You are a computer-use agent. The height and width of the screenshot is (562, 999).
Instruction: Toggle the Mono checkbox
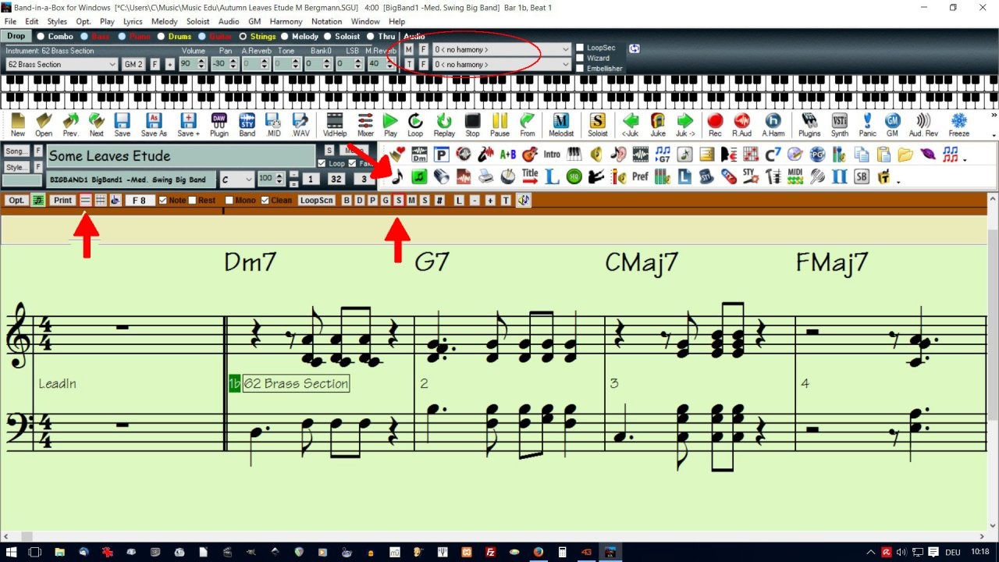229,201
